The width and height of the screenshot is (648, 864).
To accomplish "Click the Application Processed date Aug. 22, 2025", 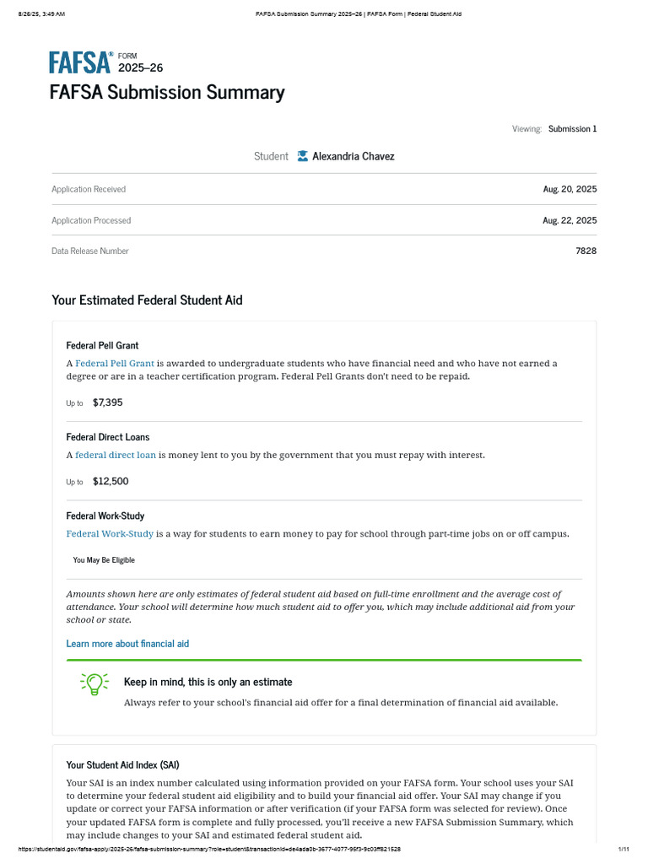I will click(570, 220).
